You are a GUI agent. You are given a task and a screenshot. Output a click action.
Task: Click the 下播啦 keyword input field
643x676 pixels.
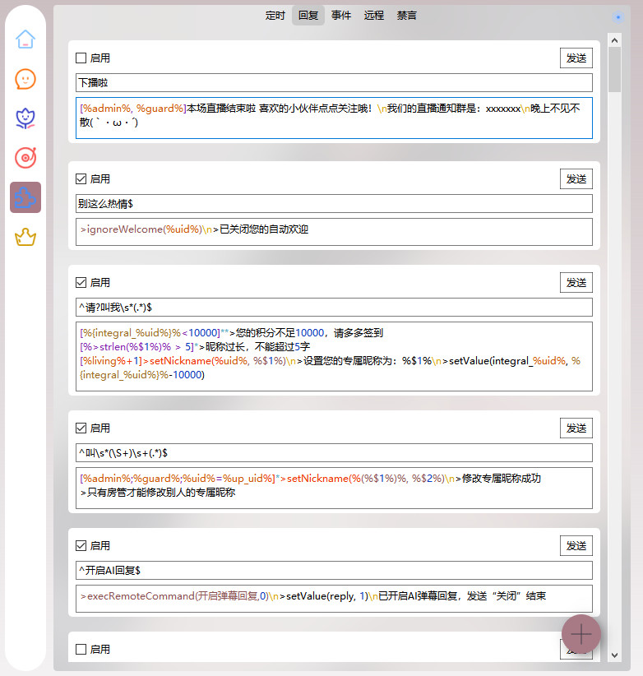334,82
